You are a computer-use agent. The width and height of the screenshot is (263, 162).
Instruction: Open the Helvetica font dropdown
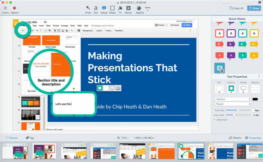(233, 99)
